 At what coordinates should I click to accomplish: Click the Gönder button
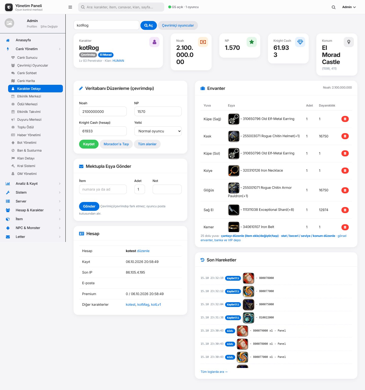(89, 206)
